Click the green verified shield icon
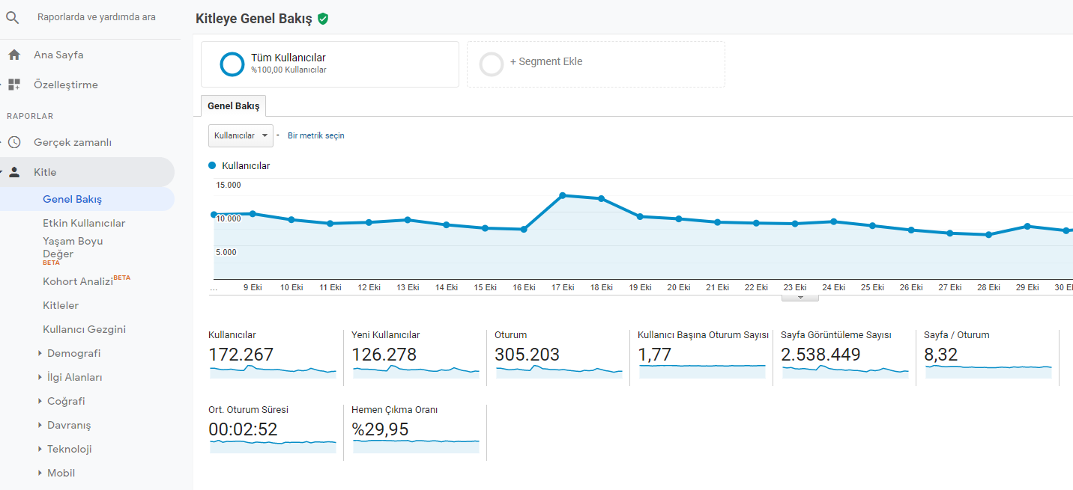This screenshot has width=1073, height=490. click(323, 19)
